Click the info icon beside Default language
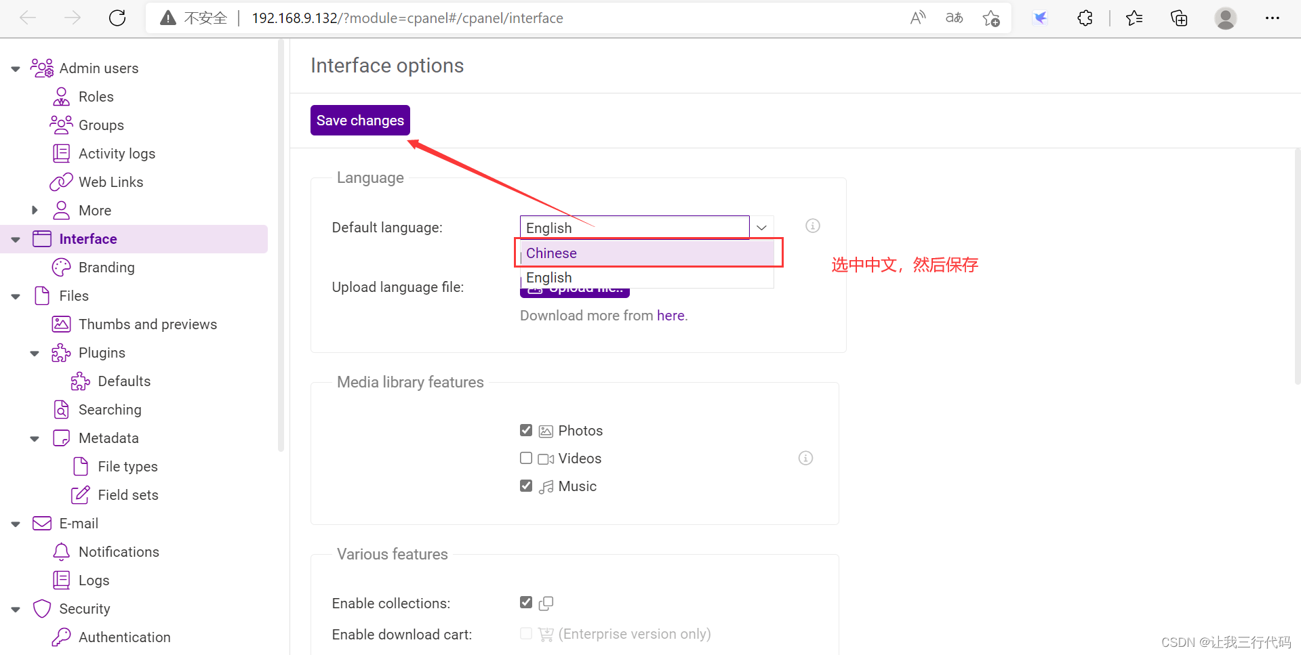The height and width of the screenshot is (655, 1301). [x=813, y=226]
